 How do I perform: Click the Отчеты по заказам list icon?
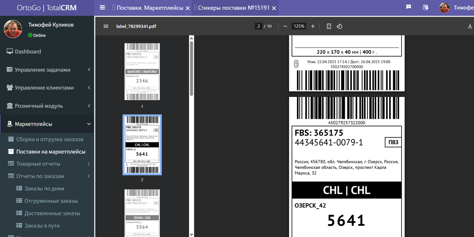click(x=11, y=176)
